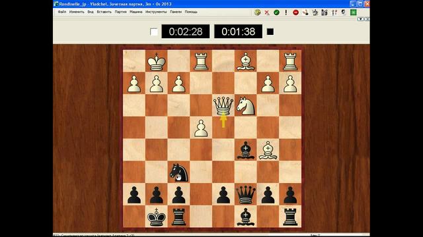This screenshot has width=423, height=237.
Task: Open the Панели menu
Action: (176, 12)
